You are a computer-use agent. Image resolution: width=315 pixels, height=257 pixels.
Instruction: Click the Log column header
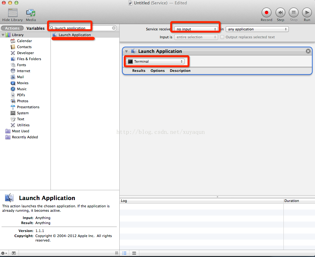click(201, 201)
